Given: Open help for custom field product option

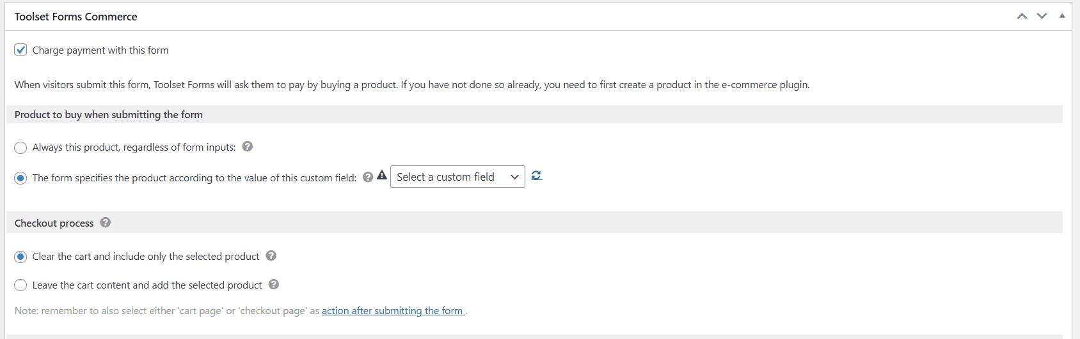Looking at the screenshot, I should coord(368,177).
